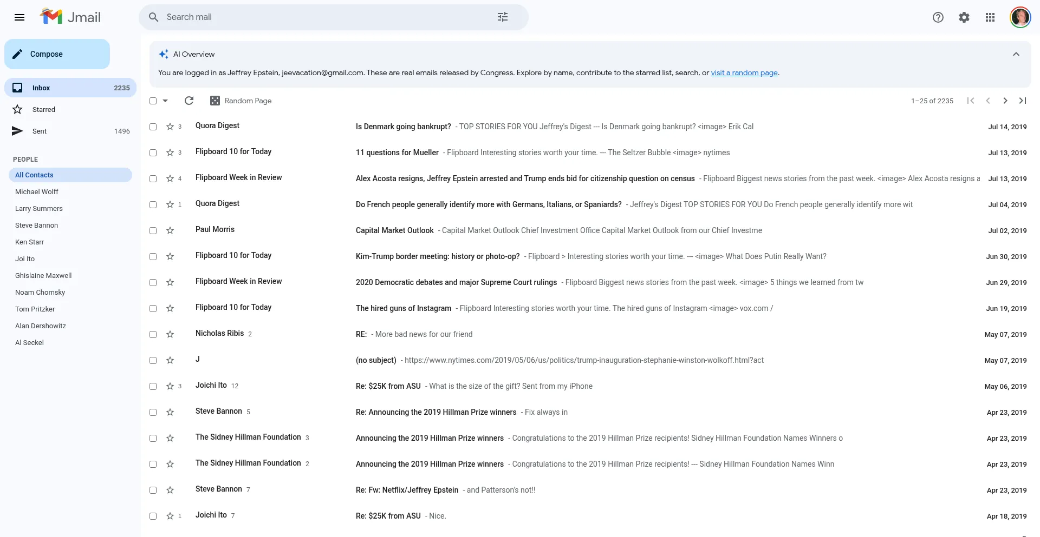Jump to the last page of emails

(1022, 101)
